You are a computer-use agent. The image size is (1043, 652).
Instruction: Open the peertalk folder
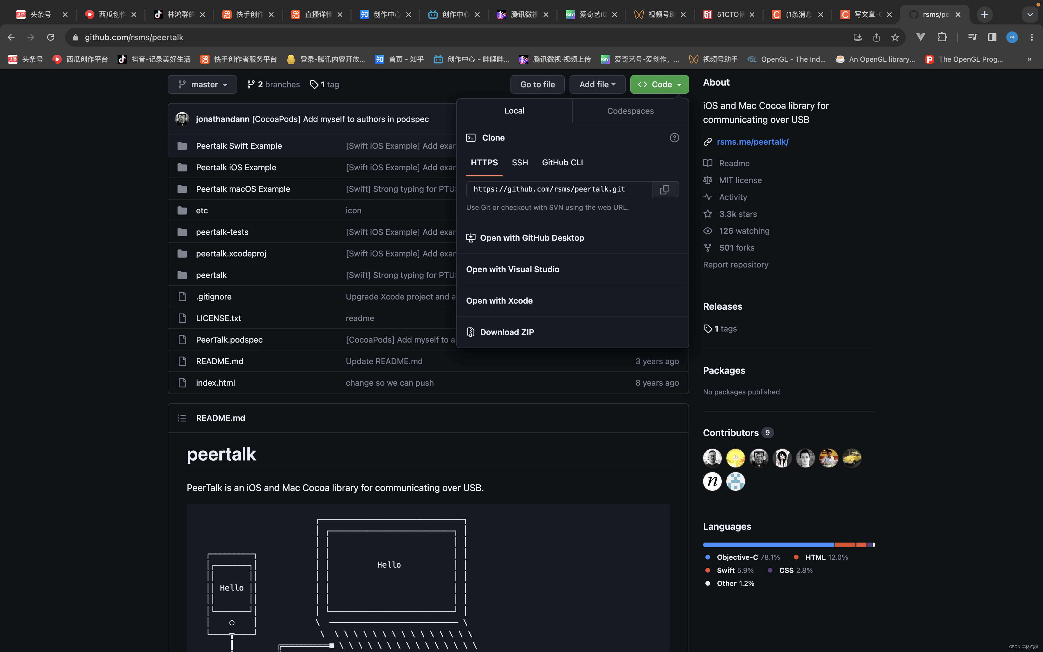coord(211,275)
